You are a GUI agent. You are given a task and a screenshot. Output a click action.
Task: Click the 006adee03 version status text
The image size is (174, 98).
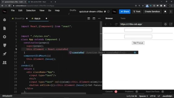coord(7,96)
